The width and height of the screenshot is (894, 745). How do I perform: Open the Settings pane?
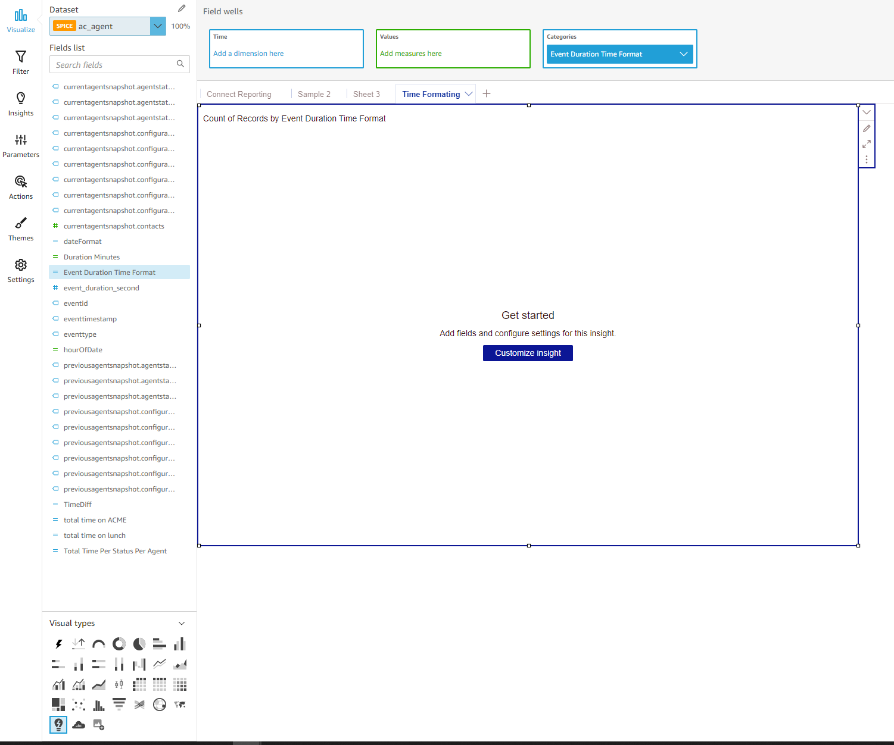click(x=21, y=271)
